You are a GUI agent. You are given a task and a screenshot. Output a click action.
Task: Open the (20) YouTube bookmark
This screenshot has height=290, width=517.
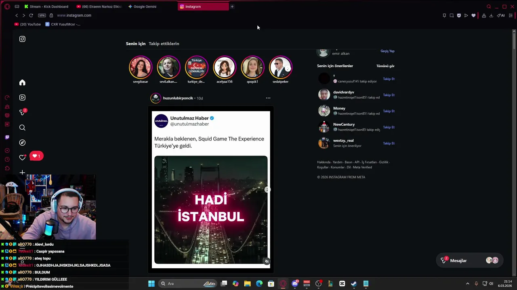click(x=27, y=24)
